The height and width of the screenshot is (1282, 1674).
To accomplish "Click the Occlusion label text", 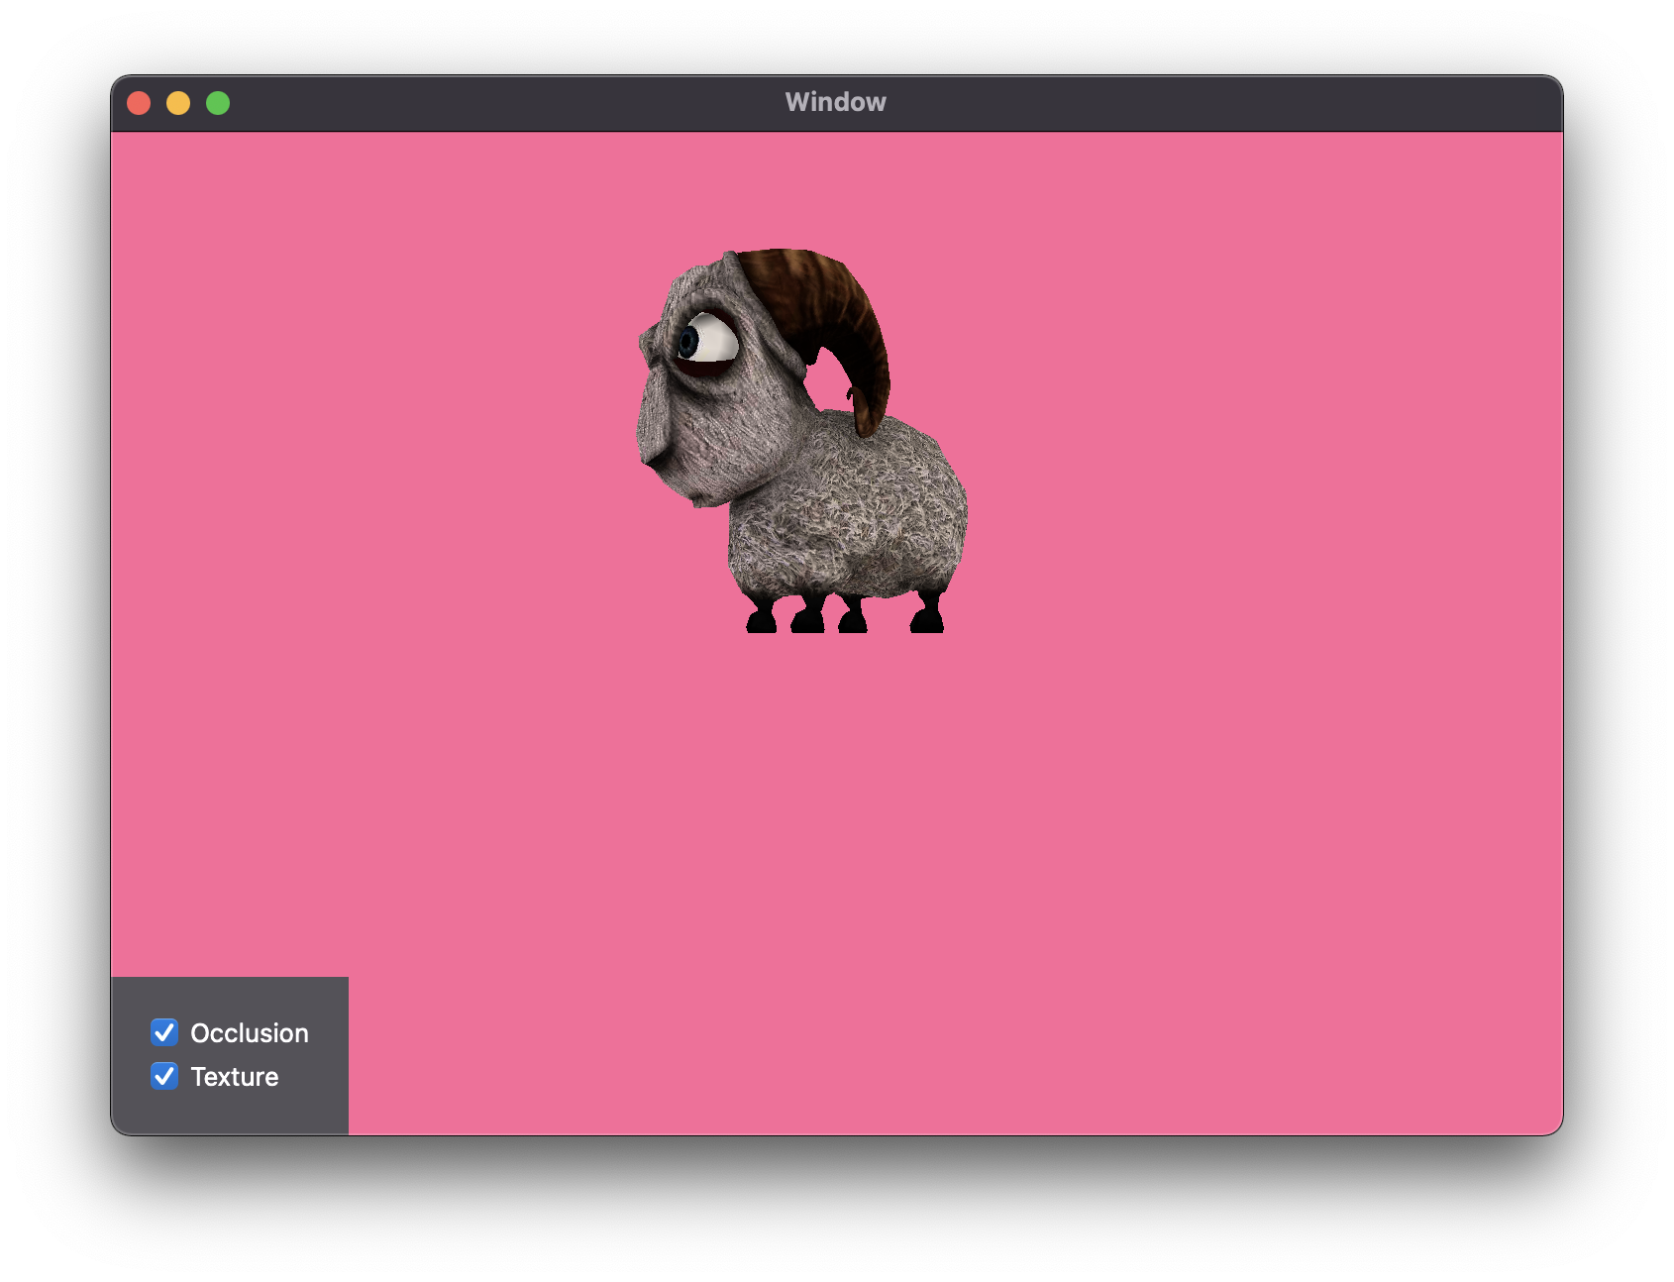I will 250,1032.
